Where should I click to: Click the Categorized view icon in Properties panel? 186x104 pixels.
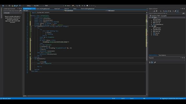(150, 62)
